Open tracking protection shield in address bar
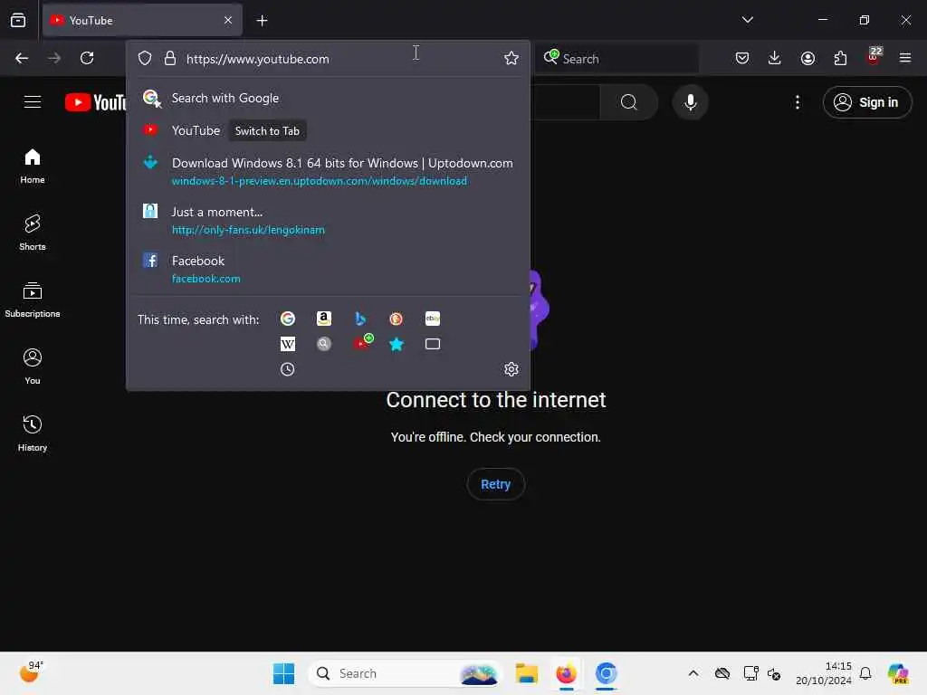This screenshot has width=927, height=695. point(145,58)
